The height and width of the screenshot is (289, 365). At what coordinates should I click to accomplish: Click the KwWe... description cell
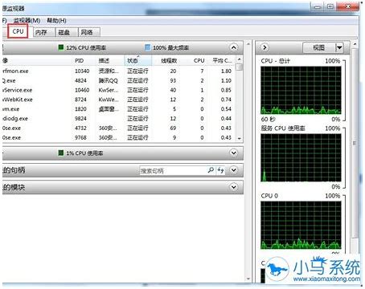pos(108,100)
